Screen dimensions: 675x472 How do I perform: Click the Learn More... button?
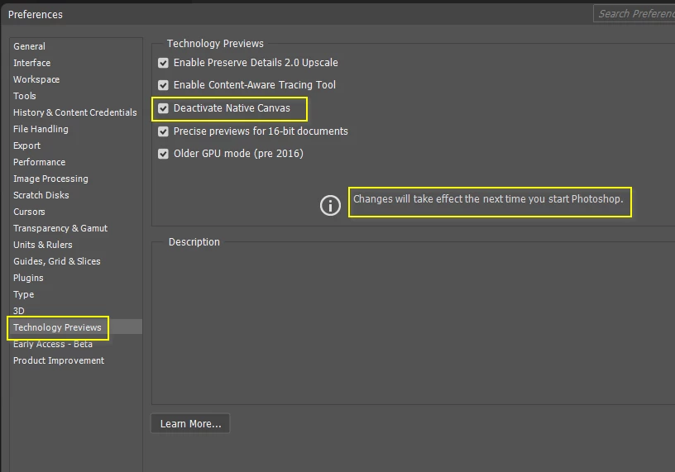190,424
